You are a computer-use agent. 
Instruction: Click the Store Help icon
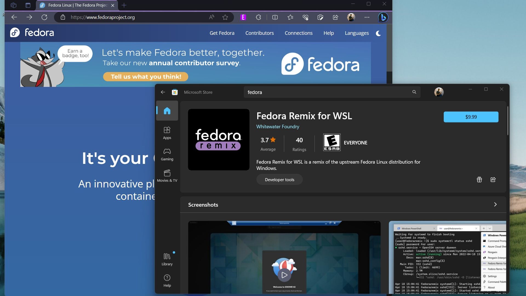(x=167, y=281)
